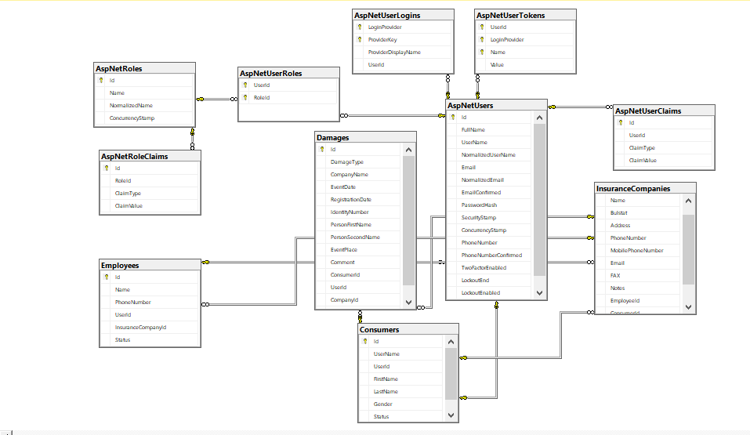Click the Damages table scroll down arrow
This screenshot has height=435, width=750.
408,302
